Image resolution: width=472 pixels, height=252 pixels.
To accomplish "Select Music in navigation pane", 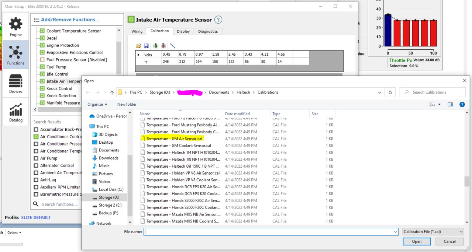I will (x=101, y=166).
